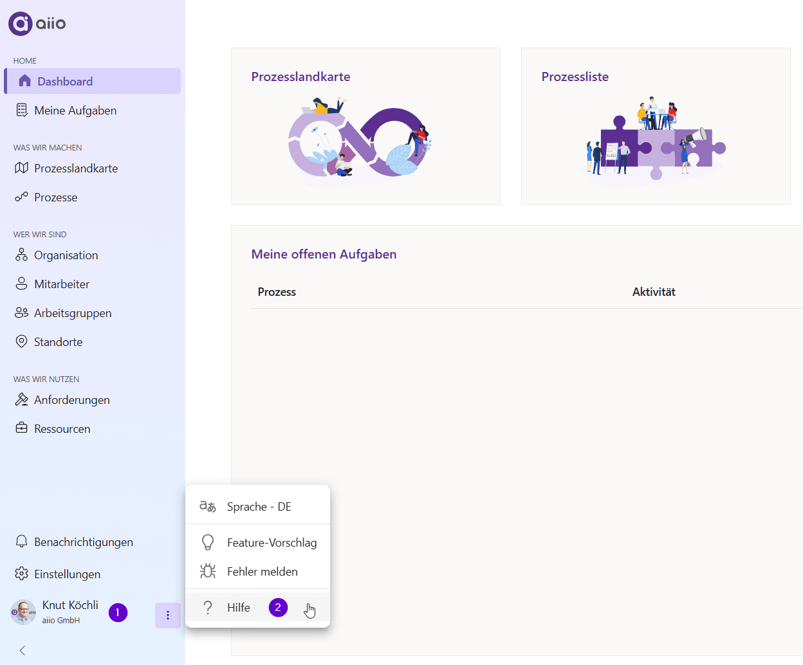Click the Ressourcen briefcase icon
803x665 pixels.
pos(21,428)
